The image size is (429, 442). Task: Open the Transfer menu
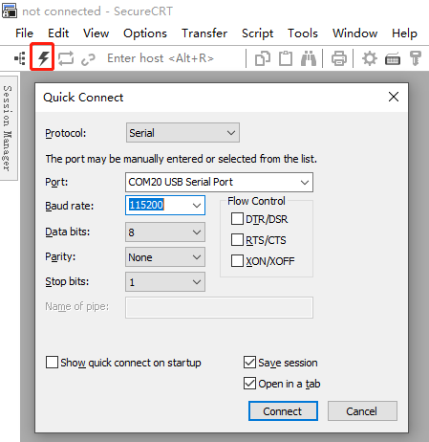[204, 33]
